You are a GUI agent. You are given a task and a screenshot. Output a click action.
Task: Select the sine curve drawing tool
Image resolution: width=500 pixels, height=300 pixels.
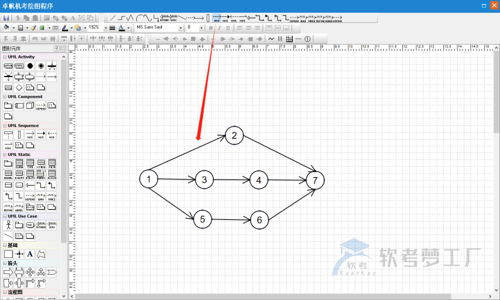[x=144, y=18]
